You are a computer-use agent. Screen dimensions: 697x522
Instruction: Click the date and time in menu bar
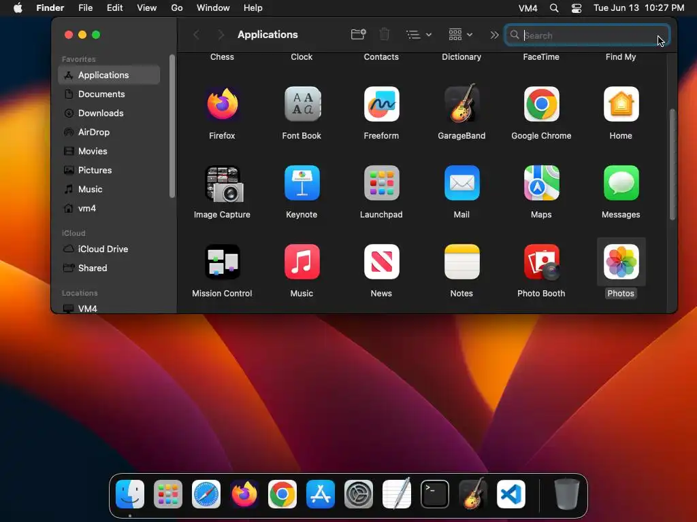pyautogui.click(x=638, y=8)
